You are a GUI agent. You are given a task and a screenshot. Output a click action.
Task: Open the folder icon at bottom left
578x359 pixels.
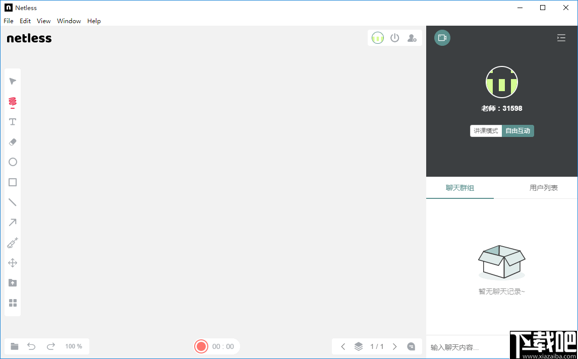(15, 346)
